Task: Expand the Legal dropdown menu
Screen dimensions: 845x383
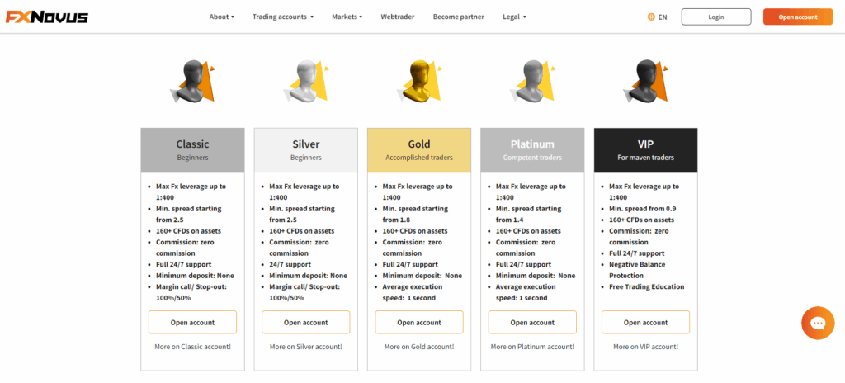Action: [x=514, y=17]
